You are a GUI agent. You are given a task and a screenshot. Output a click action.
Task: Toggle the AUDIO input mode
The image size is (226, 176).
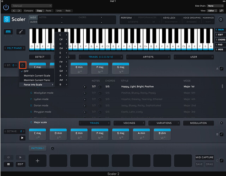34,22
